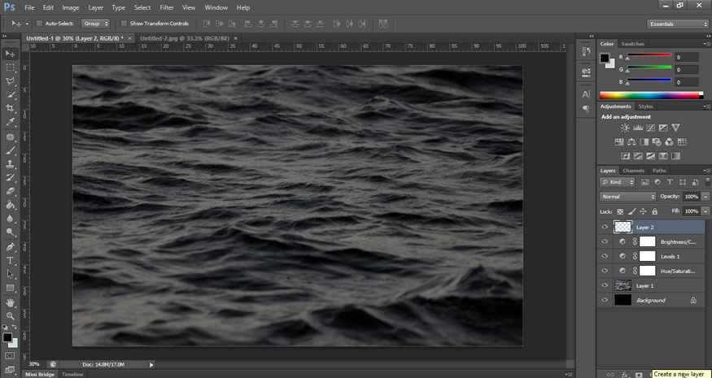This screenshot has width=712, height=378.
Task: Click the zoom percentage field 30%
Action: point(34,364)
